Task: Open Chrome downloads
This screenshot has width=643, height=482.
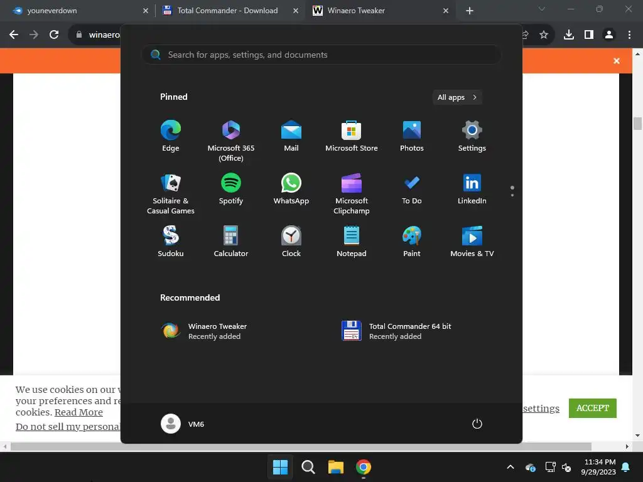Action: coord(569,35)
